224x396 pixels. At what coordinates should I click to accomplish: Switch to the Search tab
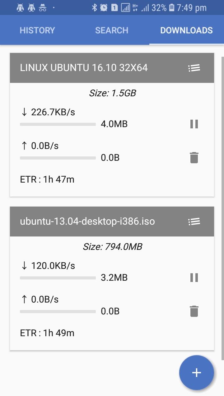point(112,30)
